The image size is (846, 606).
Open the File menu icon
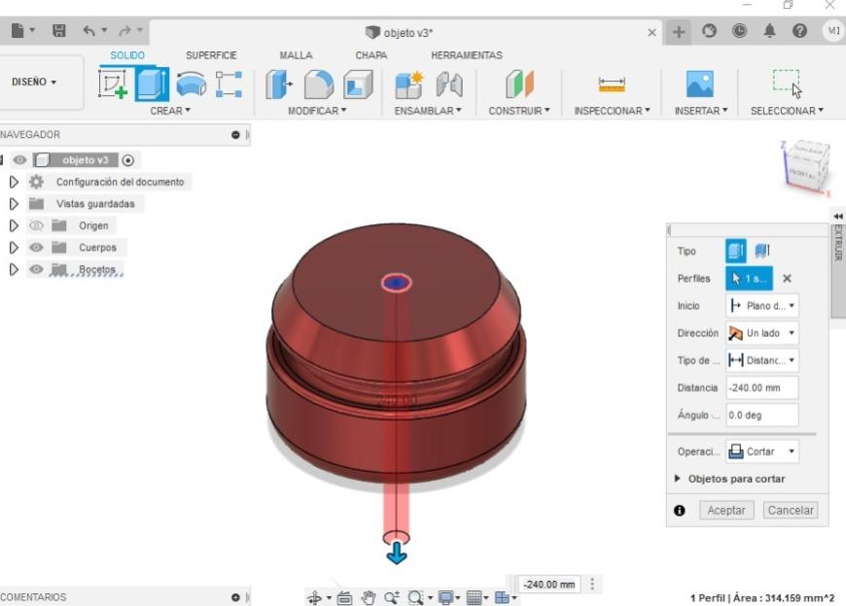coord(18,31)
